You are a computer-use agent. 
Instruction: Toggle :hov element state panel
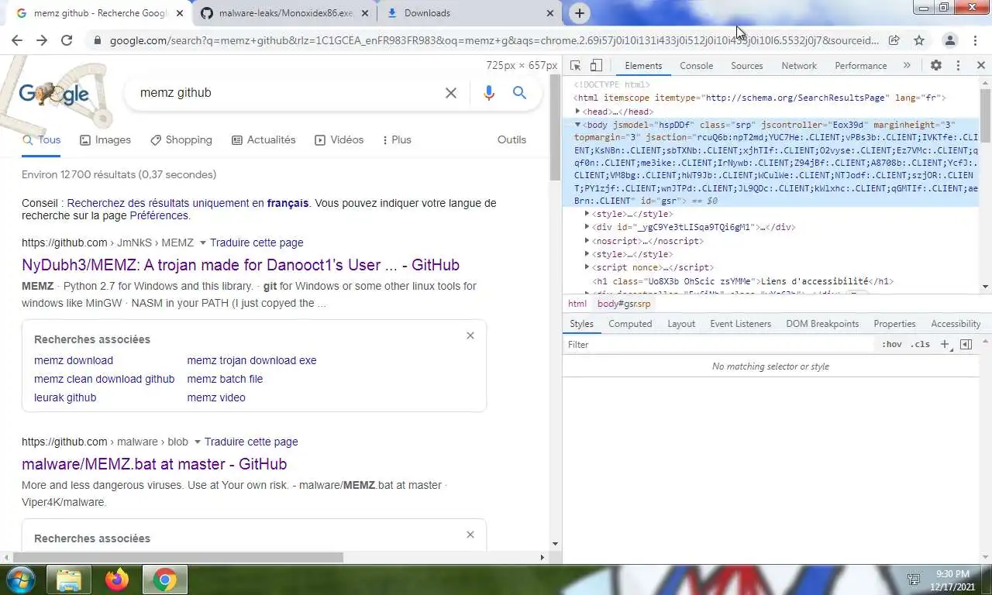click(891, 344)
